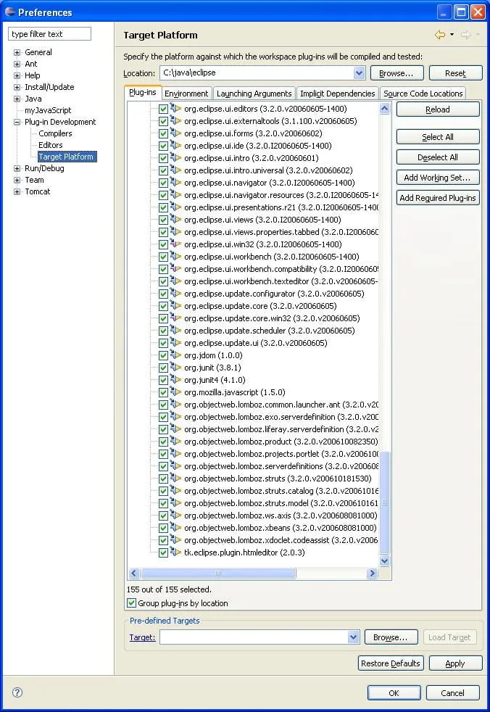This screenshot has width=490, height=712.
Task: Click the plug-in icon beside org.objectweb.lomboz.product
Action: point(175,441)
